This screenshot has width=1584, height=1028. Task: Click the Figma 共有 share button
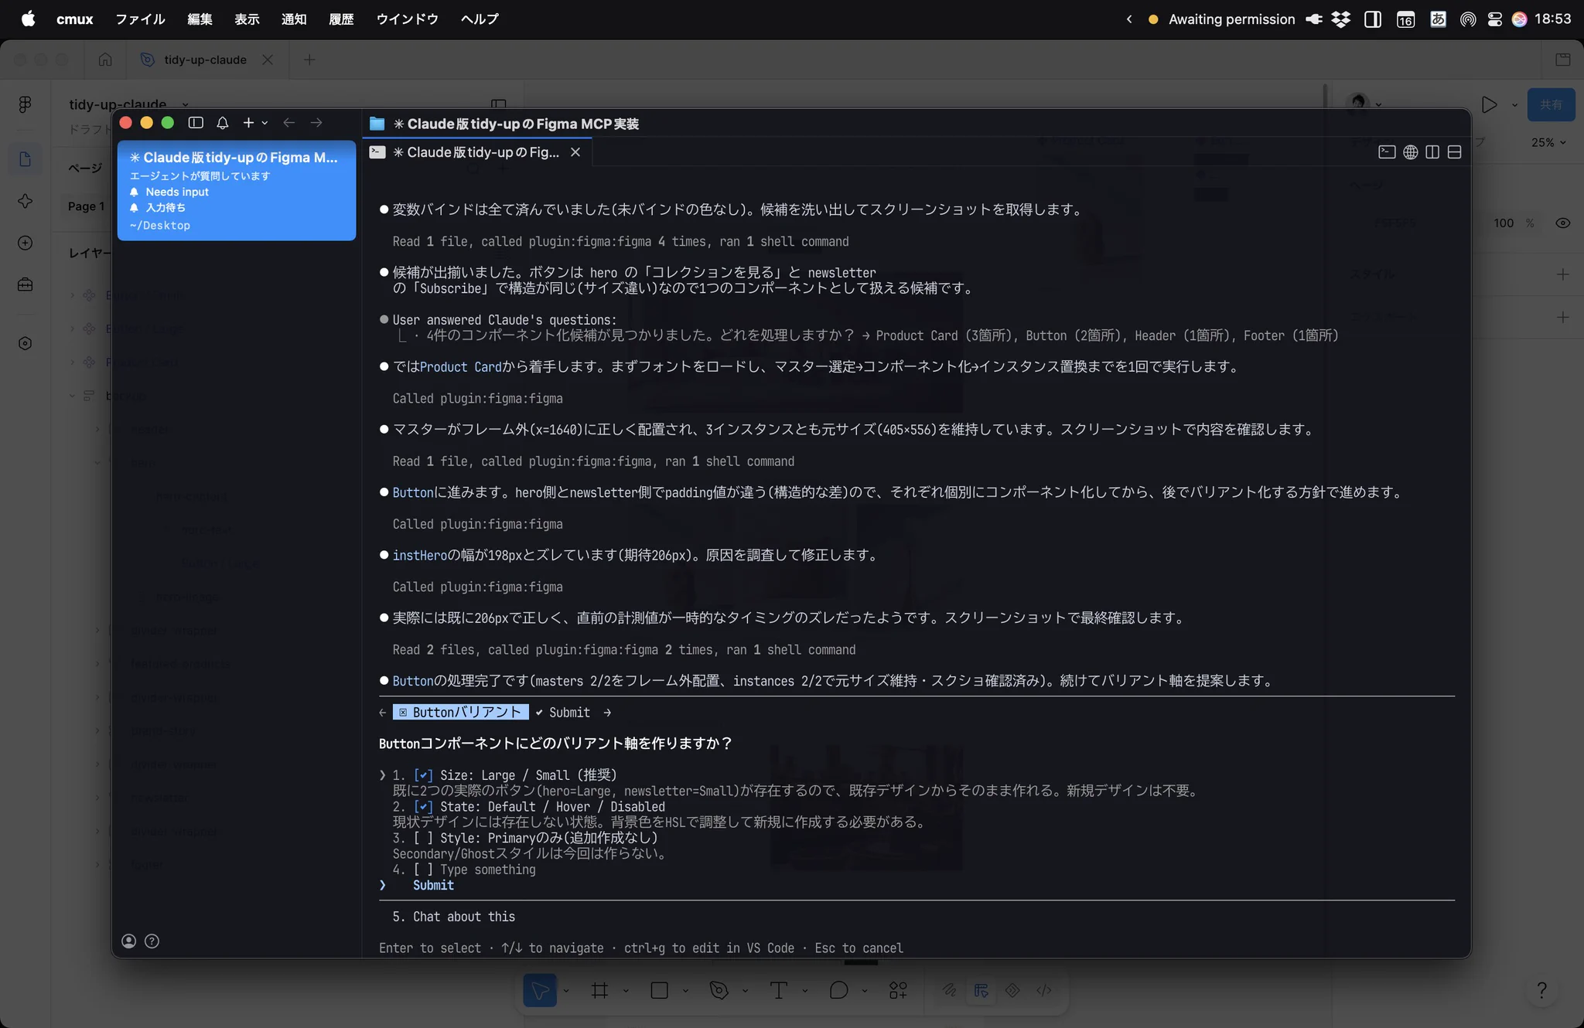[x=1551, y=105]
